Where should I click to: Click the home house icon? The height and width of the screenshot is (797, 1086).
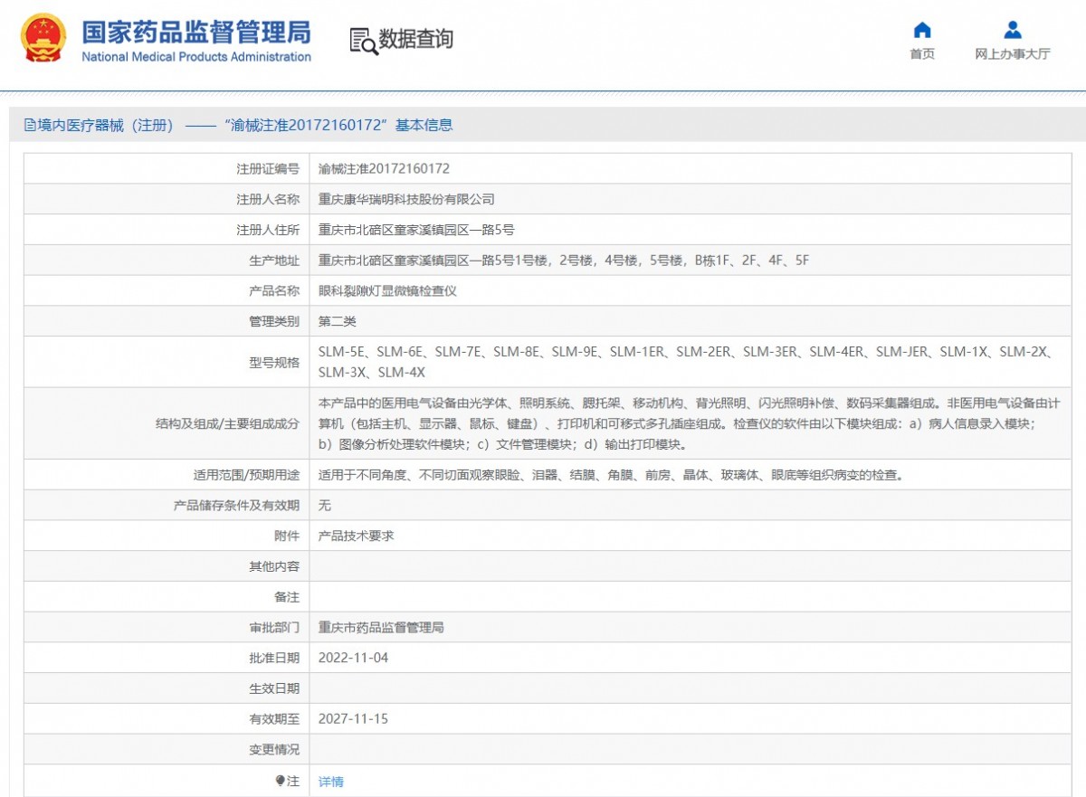[x=922, y=30]
